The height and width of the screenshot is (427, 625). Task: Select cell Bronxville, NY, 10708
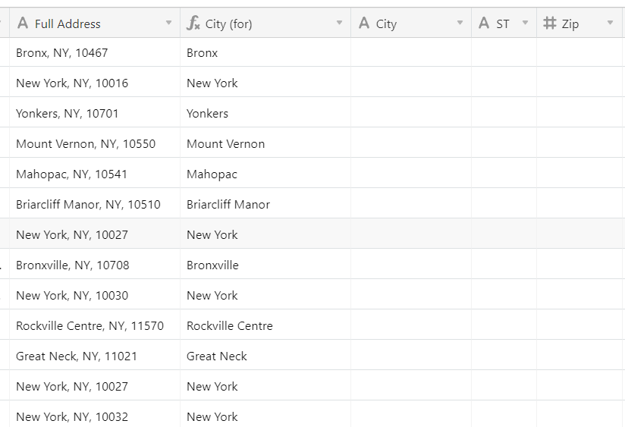coord(95,265)
